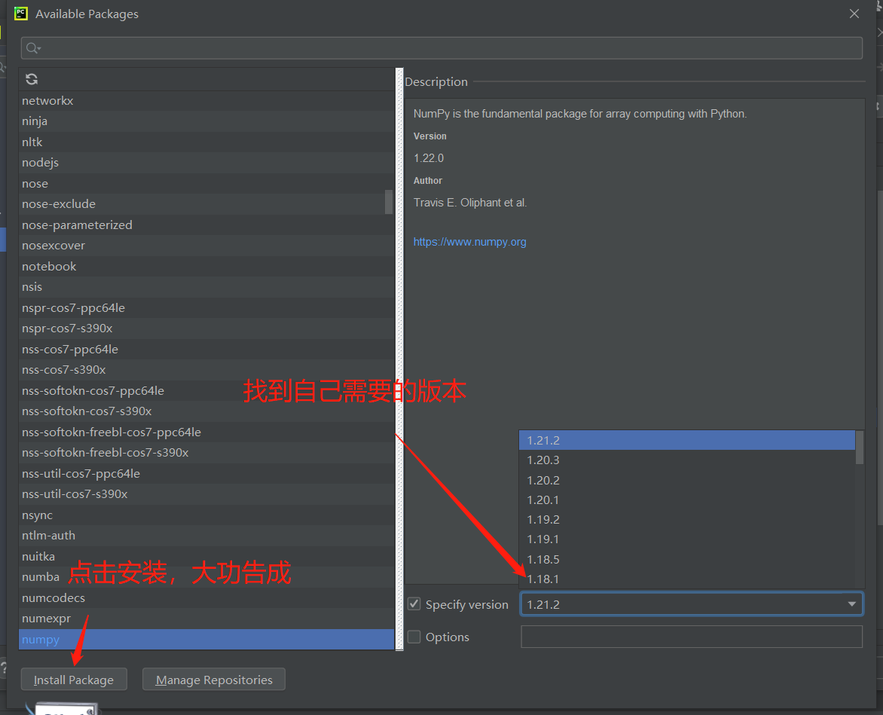Select the nodejs package
The image size is (883, 715).
tap(206, 163)
